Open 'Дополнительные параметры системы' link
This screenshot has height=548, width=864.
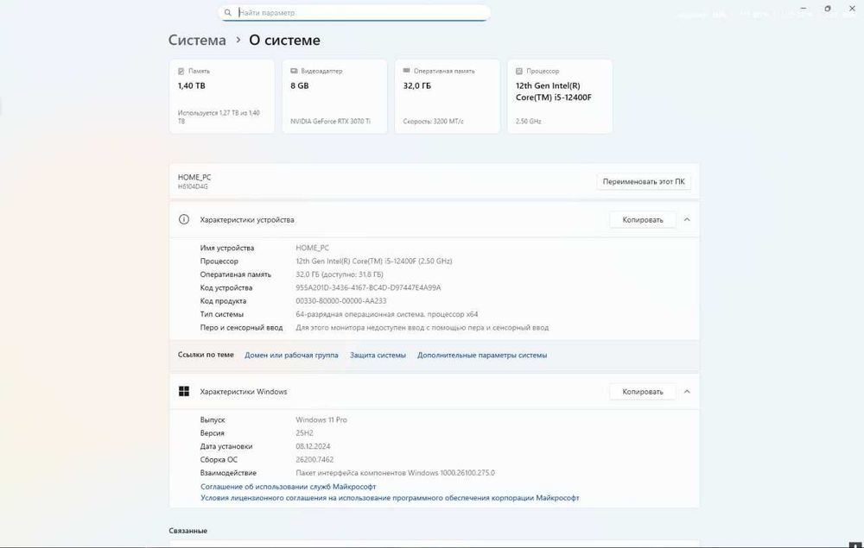[x=482, y=356]
